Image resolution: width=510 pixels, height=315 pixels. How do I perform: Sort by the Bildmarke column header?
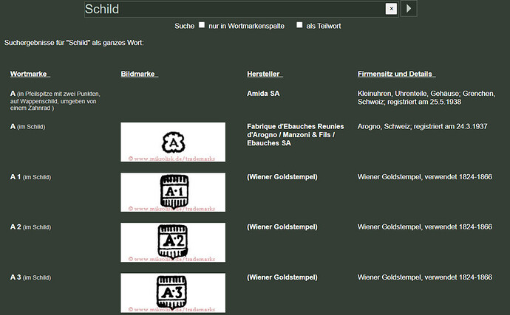pos(140,74)
